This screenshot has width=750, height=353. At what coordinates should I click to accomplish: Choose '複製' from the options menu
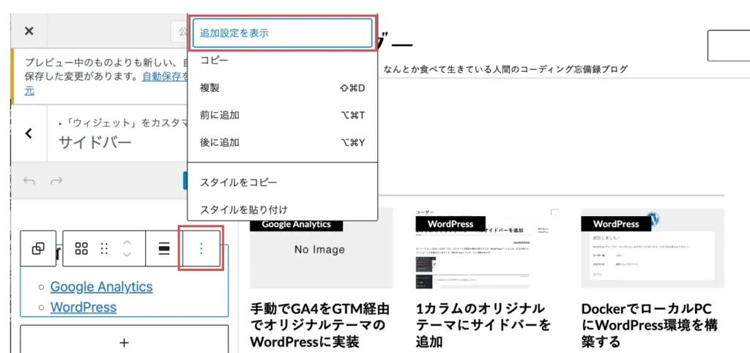tap(282, 88)
